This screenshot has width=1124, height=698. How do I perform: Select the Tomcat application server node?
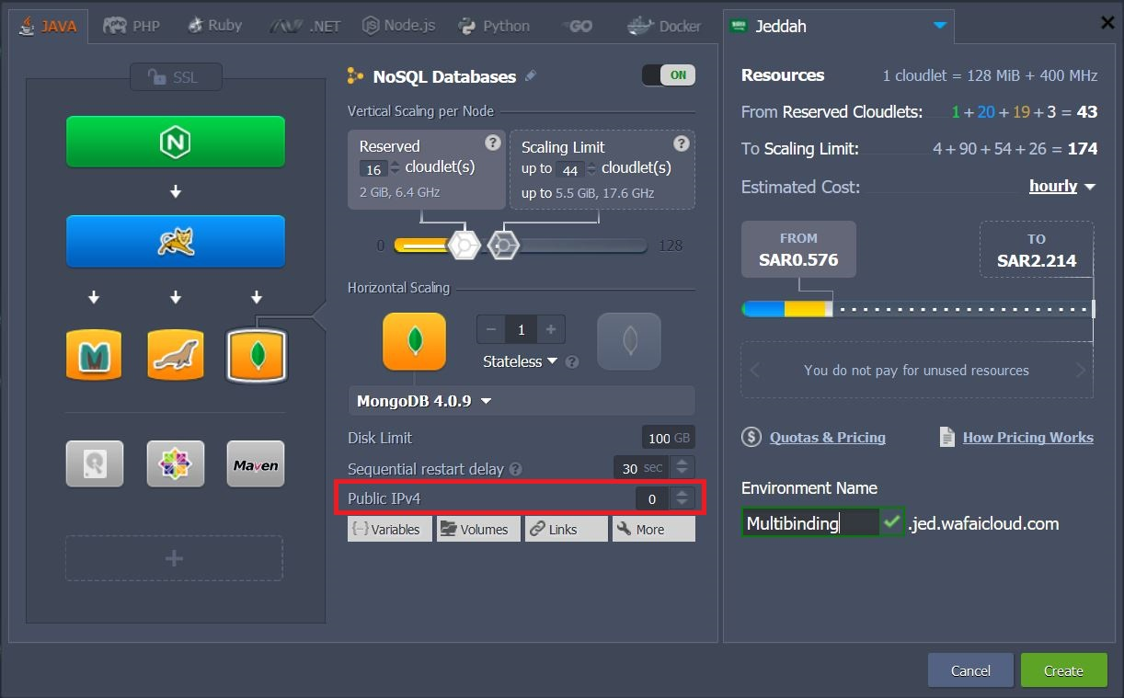click(x=175, y=241)
